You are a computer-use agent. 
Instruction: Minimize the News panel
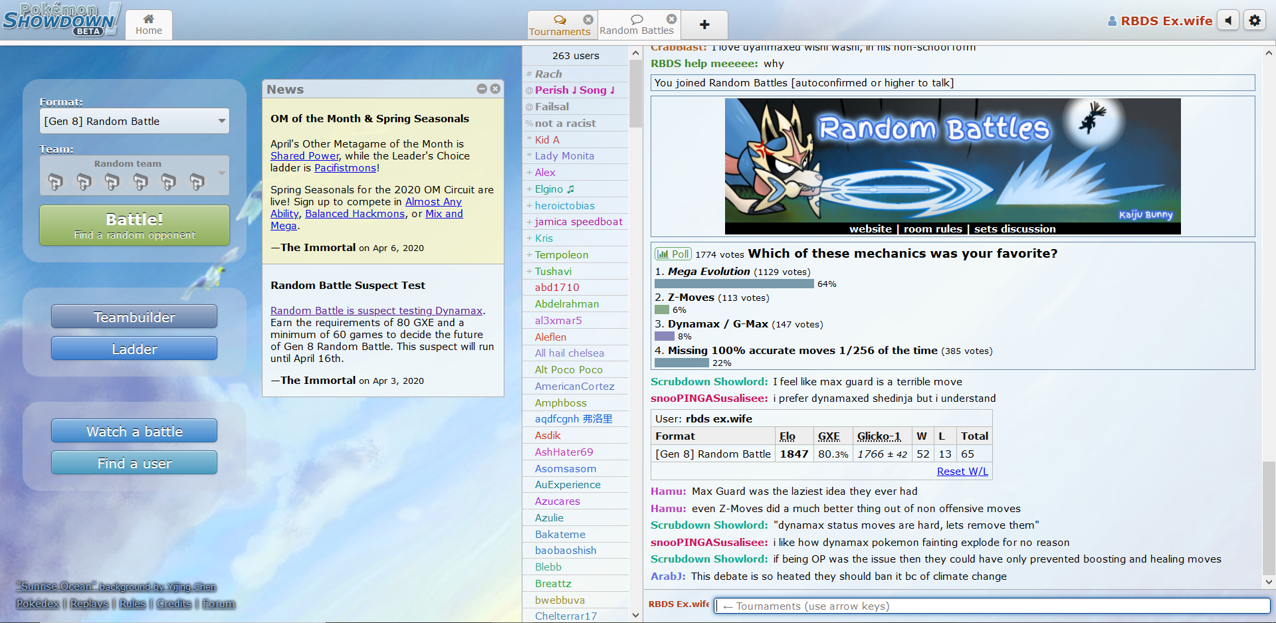[482, 89]
